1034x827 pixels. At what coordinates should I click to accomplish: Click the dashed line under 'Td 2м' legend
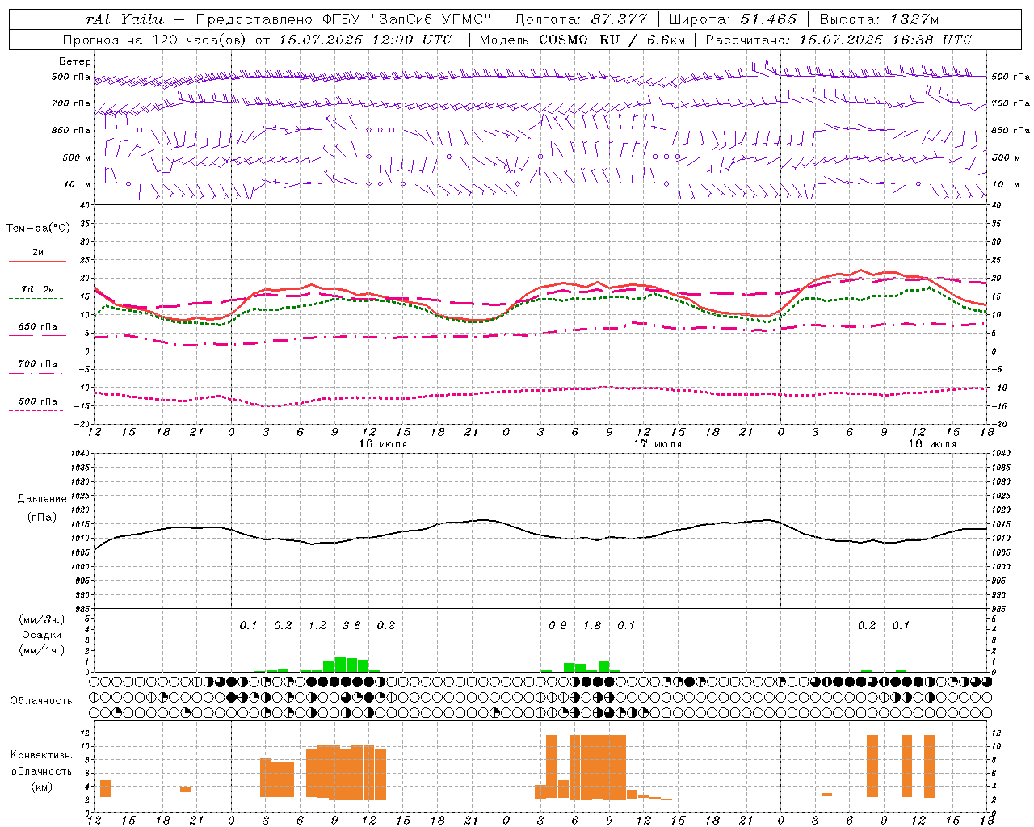36,299
